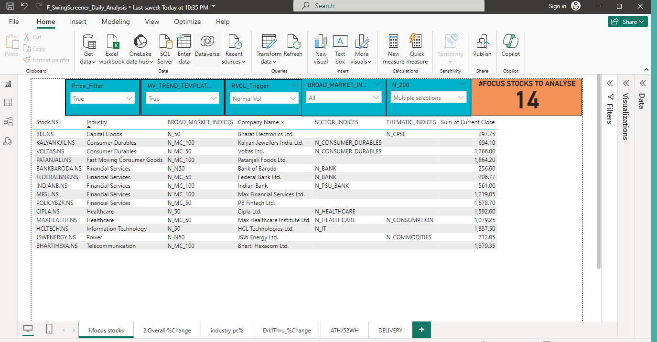The height and width of the screenshot is (342, 657).
Task: Open DAX query view in left sidebar
Action: (8, 141)
